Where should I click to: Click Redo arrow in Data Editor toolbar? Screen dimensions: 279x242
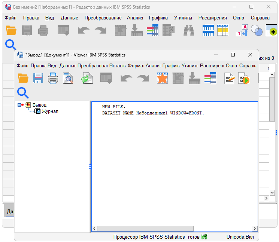(100, 30)
